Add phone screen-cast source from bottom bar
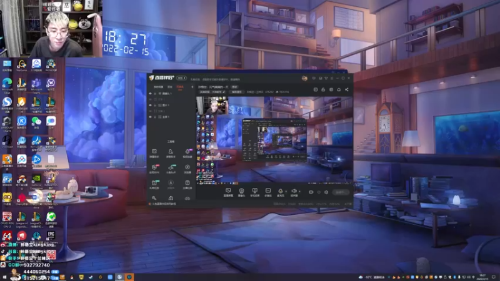 254,192
